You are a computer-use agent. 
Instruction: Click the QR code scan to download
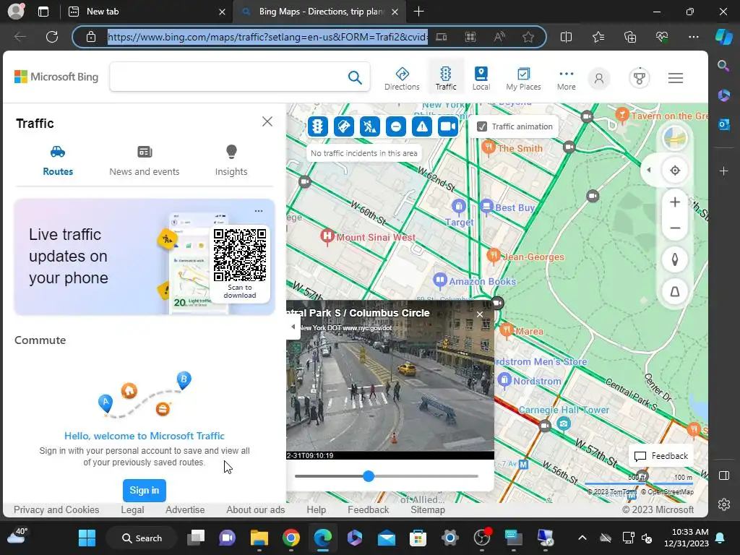pos(240,255)
